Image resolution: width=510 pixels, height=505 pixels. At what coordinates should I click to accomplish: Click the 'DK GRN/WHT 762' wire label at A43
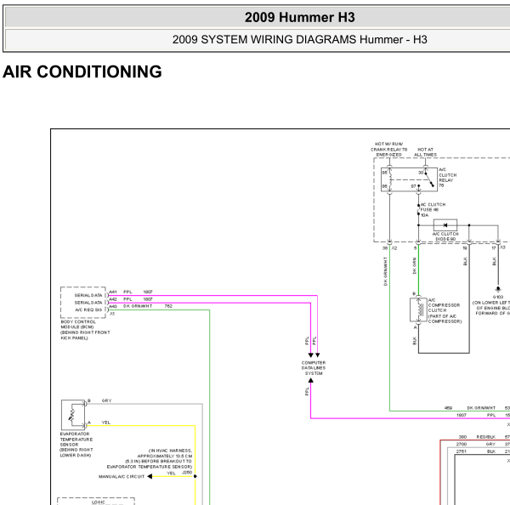148,306
